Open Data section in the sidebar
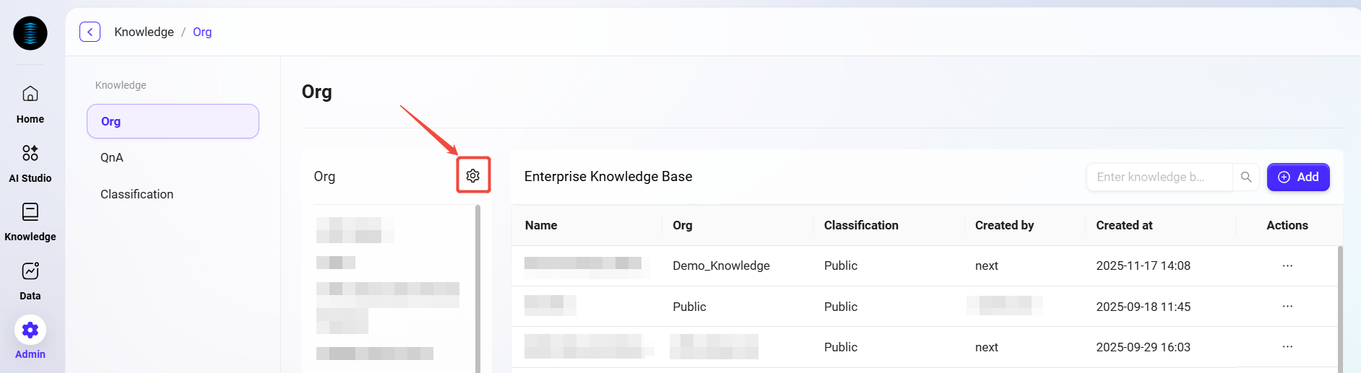 point(30,280)
